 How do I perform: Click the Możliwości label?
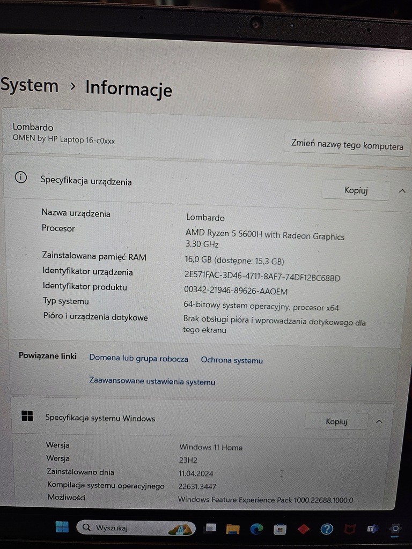tap(66, 497)
